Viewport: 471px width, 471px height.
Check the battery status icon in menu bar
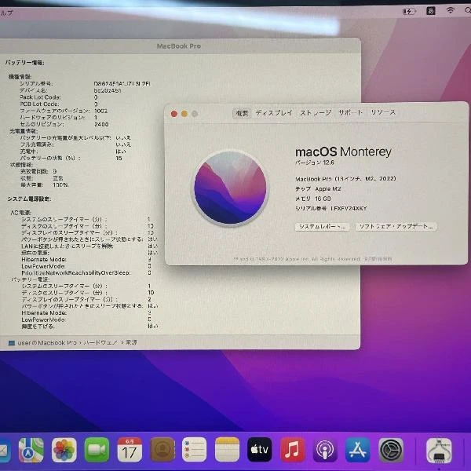click(x=409, y=12)
